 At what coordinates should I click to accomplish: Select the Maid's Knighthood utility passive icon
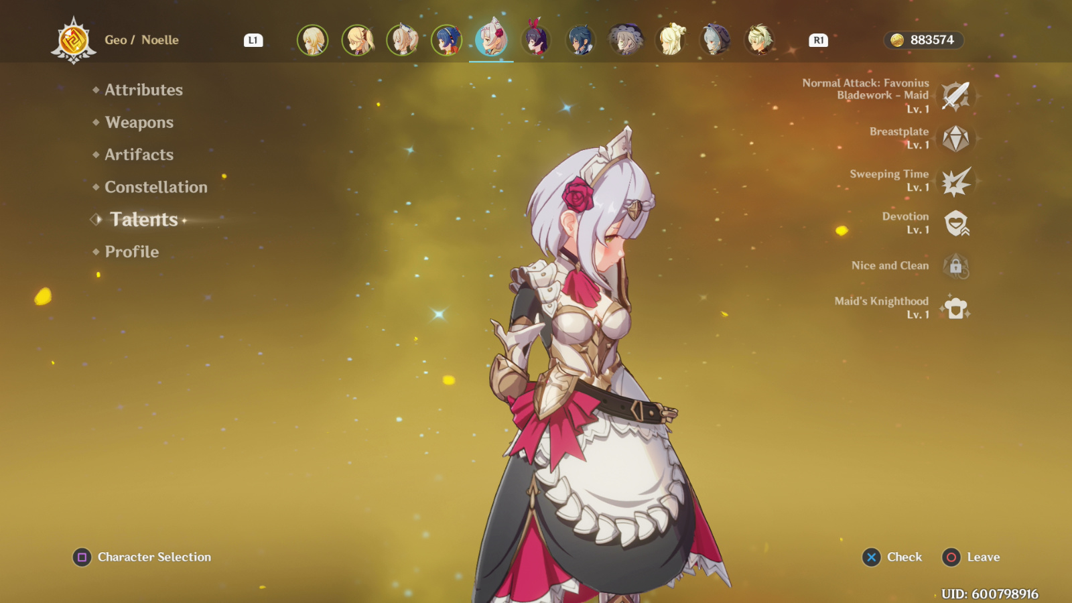pyautogui.click(x=954, y=307)
